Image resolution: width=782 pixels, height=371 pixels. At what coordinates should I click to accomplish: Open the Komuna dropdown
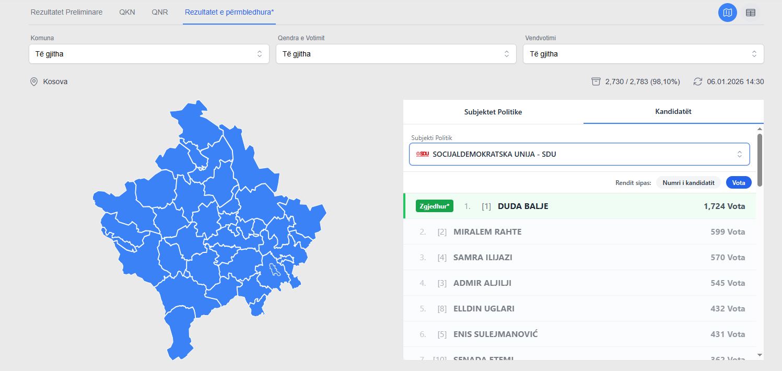(149, 54)
